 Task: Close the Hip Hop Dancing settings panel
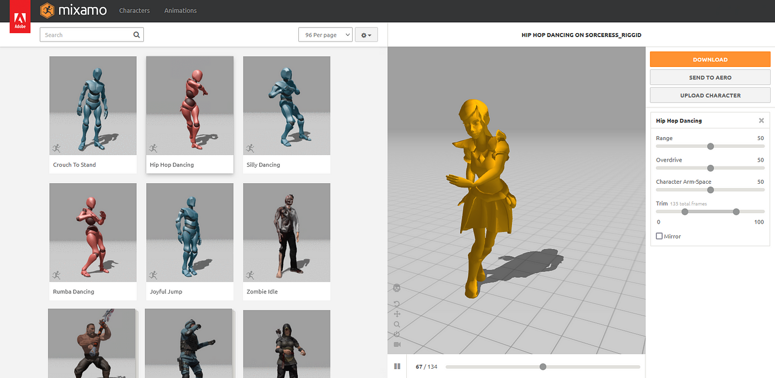tap(761, 121)
